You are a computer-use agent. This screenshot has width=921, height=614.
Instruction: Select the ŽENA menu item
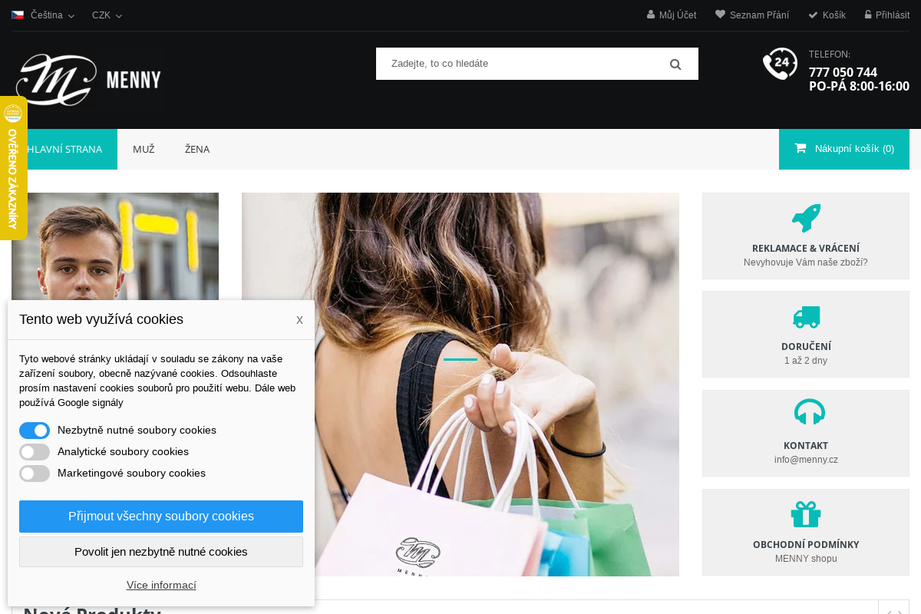(x=197, y=149)
